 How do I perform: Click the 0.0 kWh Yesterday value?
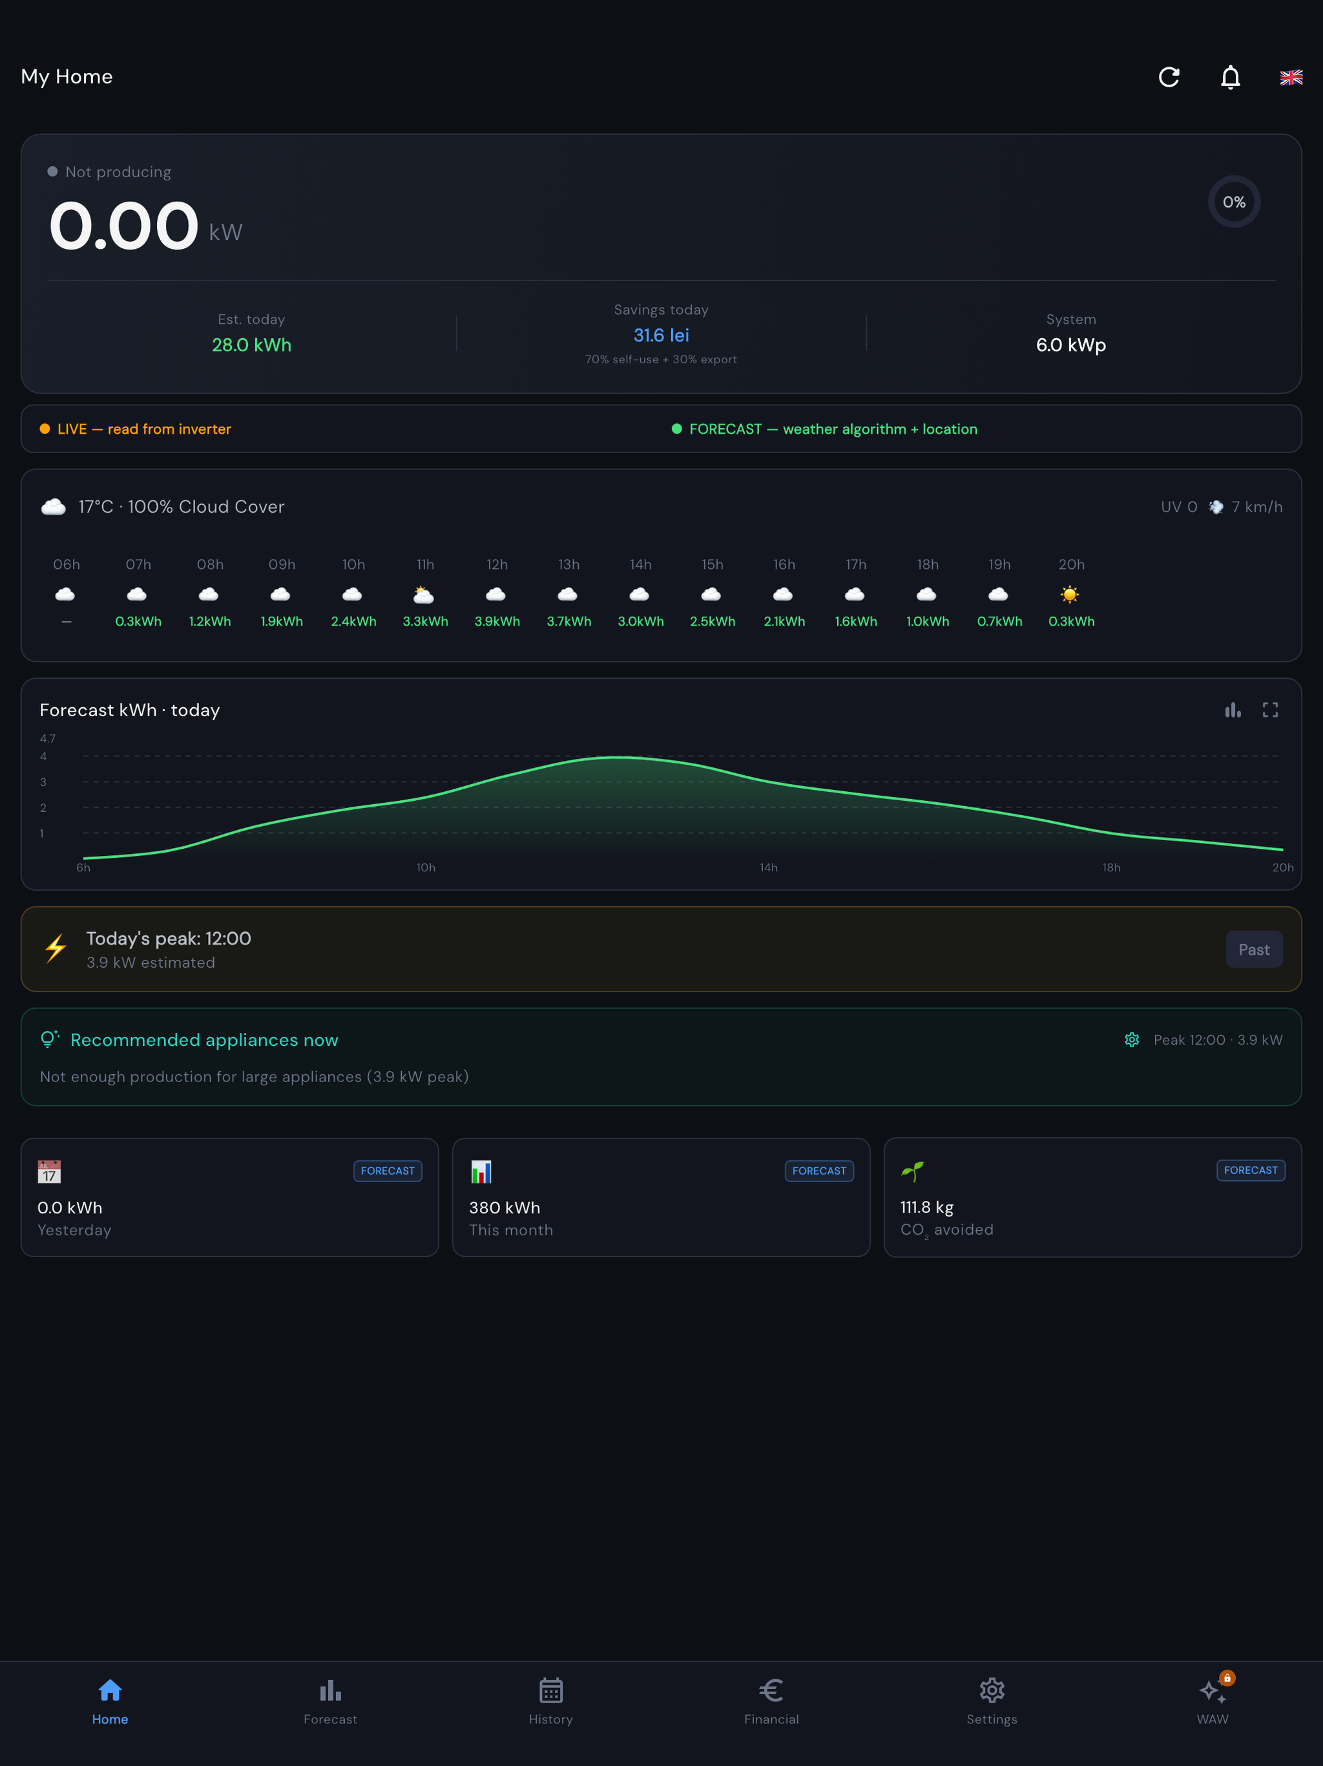(70, 1207)
